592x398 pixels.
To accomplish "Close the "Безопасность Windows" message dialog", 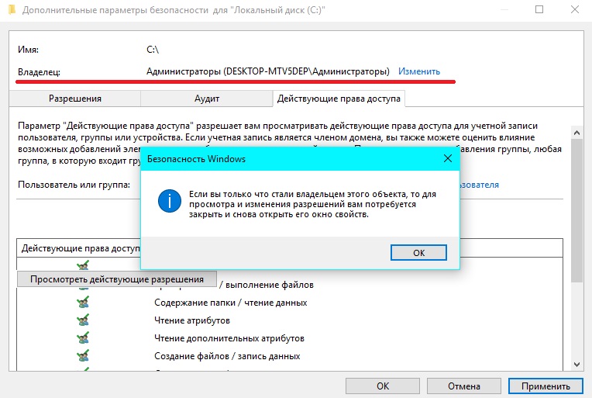I will [447, 158].
